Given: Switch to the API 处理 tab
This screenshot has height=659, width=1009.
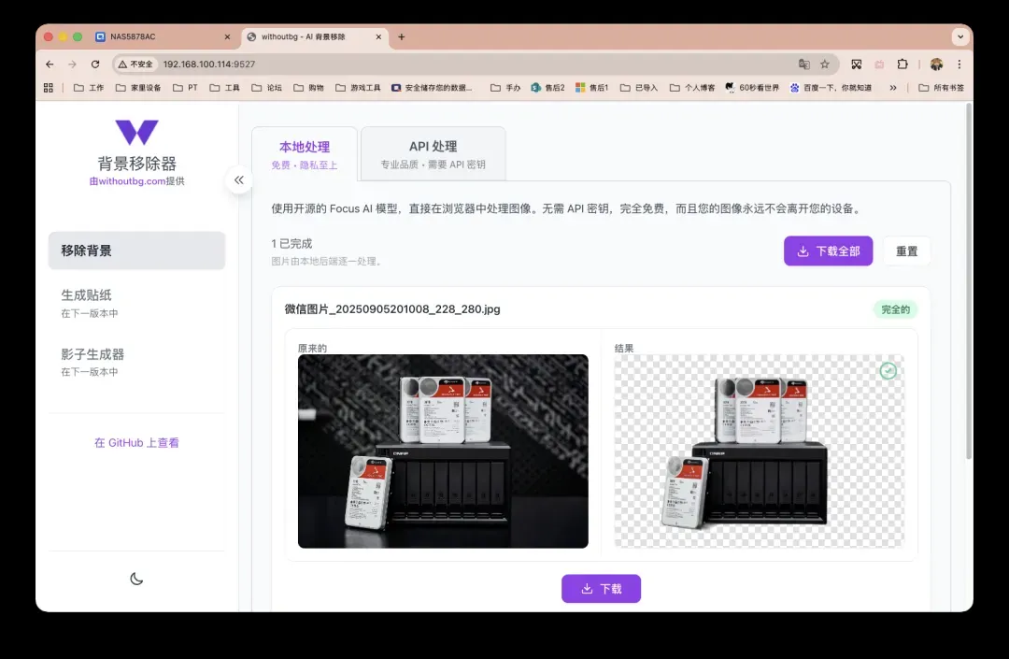Looking at the screenshot, I should [x=433, y=154].
